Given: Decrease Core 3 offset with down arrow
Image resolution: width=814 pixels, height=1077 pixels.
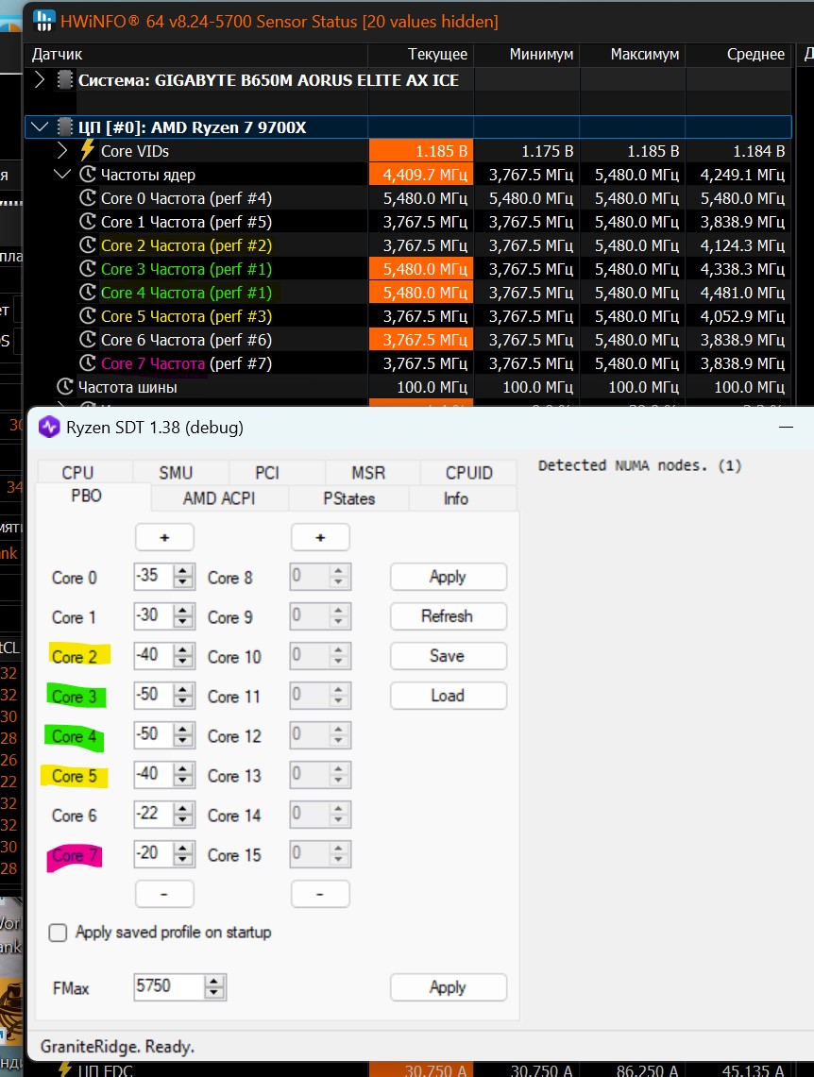Looking at the screenshot, I should click(182, 702).
